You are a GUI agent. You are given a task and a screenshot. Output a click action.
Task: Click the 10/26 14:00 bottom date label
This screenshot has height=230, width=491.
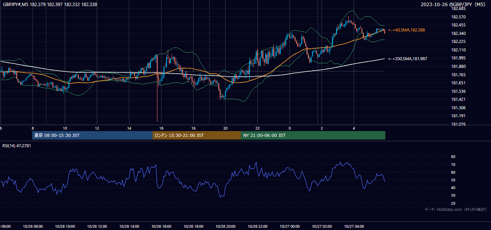click(129, 227)
